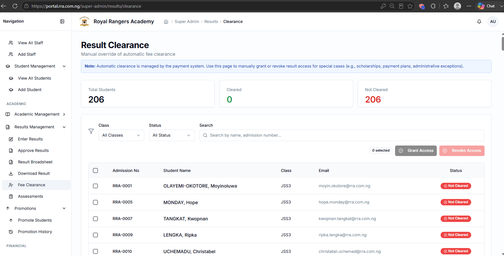Open browser favorites star icon
Image resolution: width=504 pixels, height=256 pixels.
410,6
